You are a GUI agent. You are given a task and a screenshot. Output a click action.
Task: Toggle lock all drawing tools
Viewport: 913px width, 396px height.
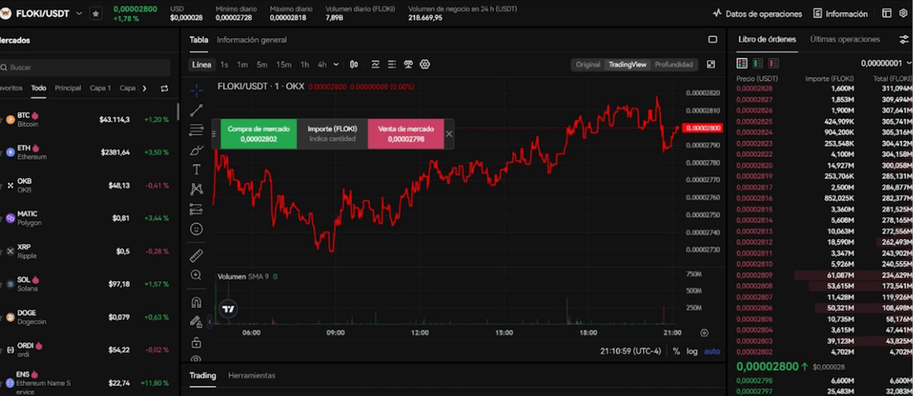click(196, 341)
